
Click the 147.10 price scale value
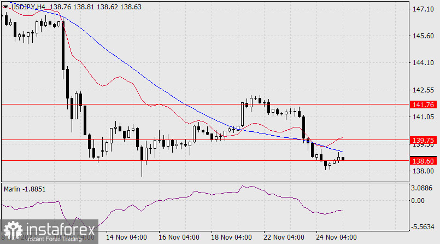[x=423, y=9]
